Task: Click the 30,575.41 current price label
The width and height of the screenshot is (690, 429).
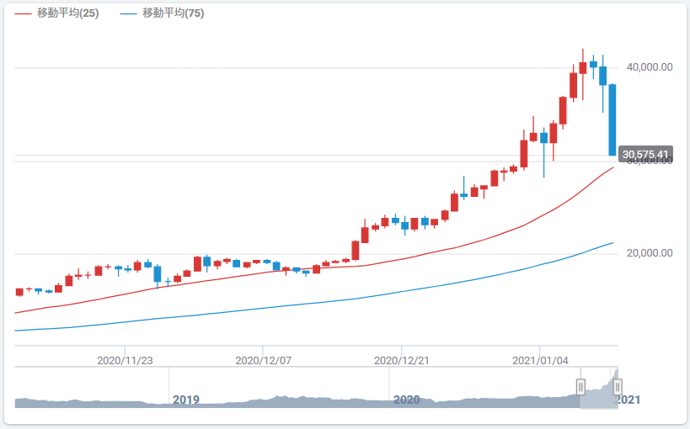Action: point(645,154)
